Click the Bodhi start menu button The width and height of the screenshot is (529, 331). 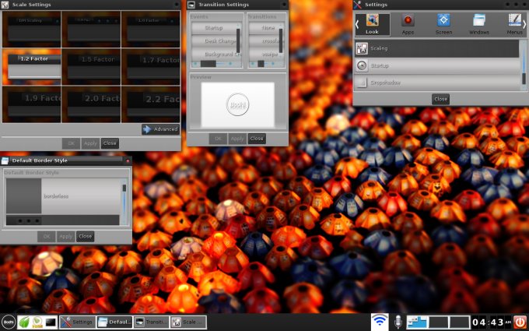point(9,322)
